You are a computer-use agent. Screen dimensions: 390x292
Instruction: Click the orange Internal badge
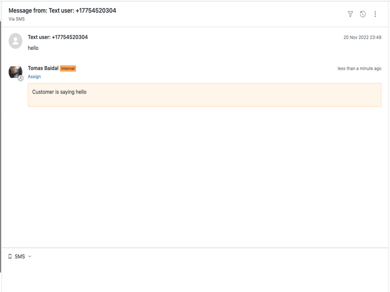click(x=68, y=68)
